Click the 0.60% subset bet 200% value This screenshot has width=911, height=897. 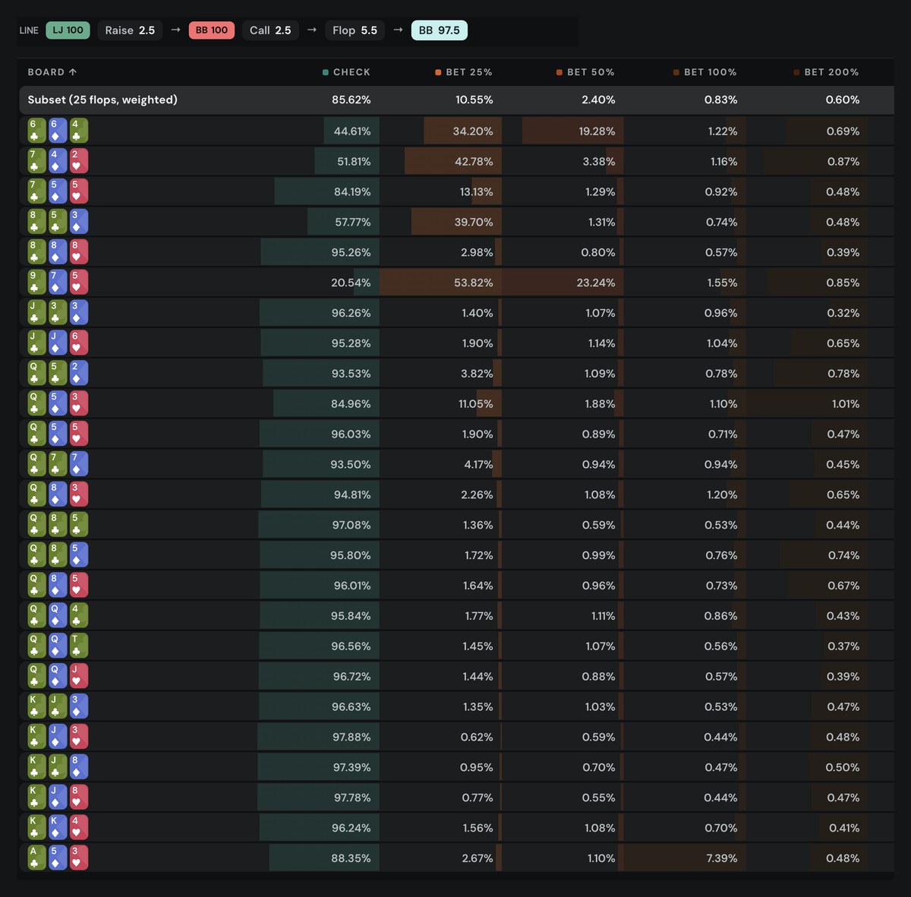pyautogui.click(x=843, y=99)
